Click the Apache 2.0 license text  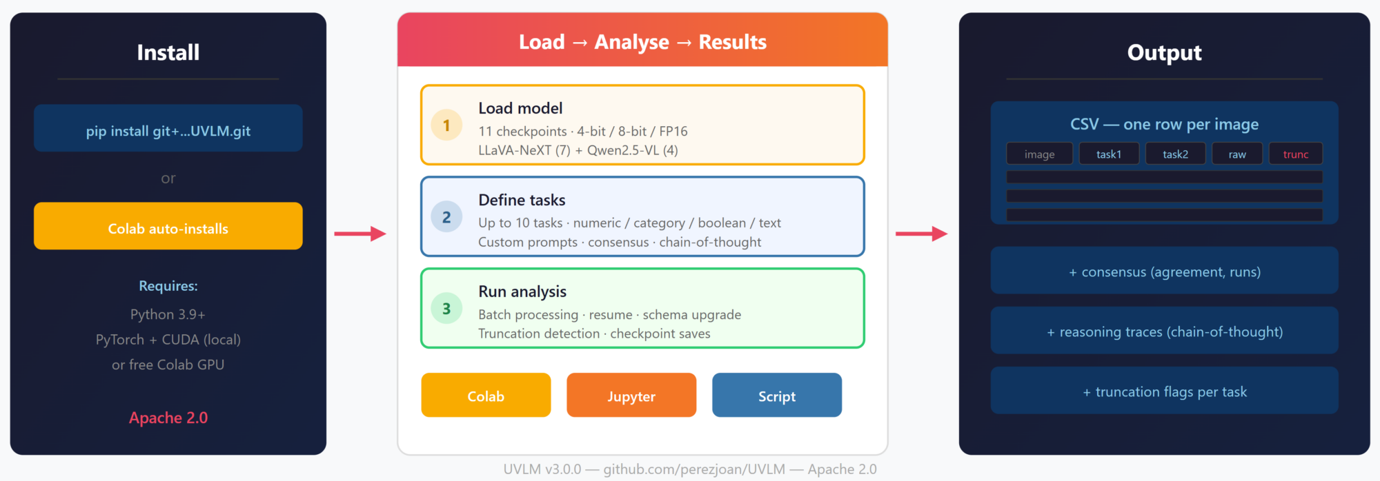(x=168, y=418)
